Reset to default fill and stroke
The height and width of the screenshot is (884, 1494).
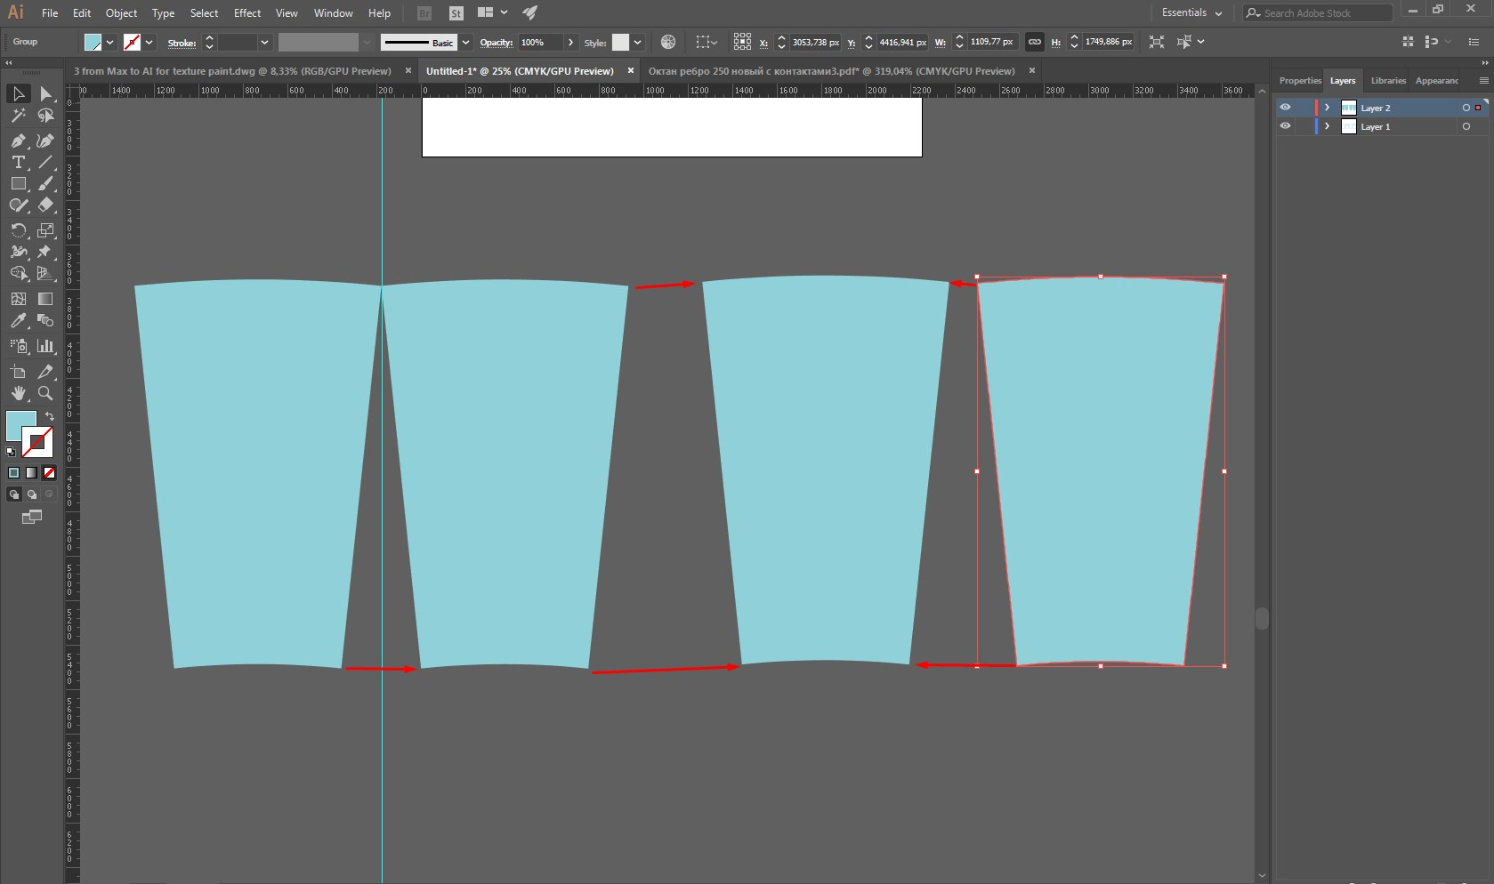coord(11,452)
